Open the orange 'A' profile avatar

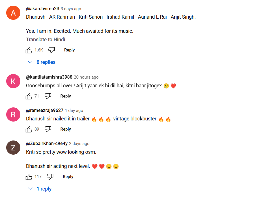coord(13,13)
